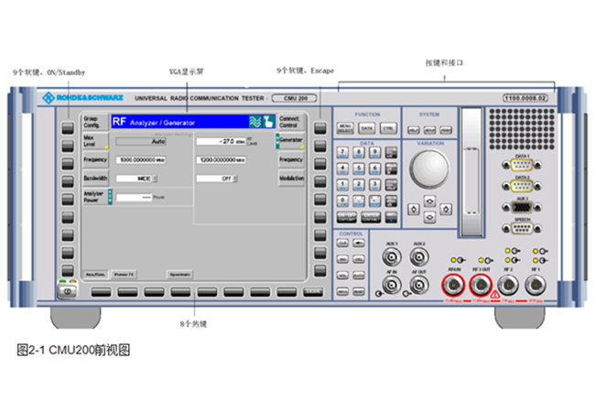Click the INS key in the CONTROL group

(x=342, y=259)
